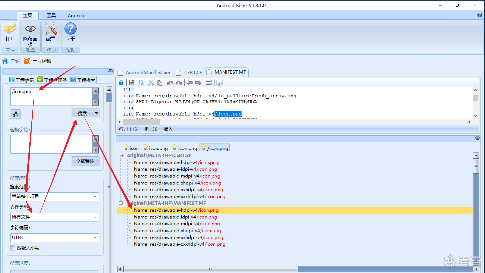Click the scissors cut icon
This screenshot has width=485, height=273.
pos(151,83)
